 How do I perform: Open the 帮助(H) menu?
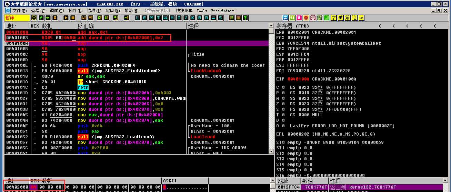(131, 11)
